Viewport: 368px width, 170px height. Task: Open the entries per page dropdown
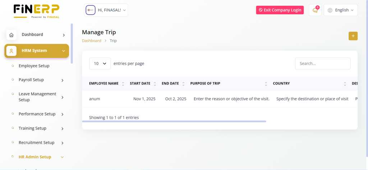[100, 63]
